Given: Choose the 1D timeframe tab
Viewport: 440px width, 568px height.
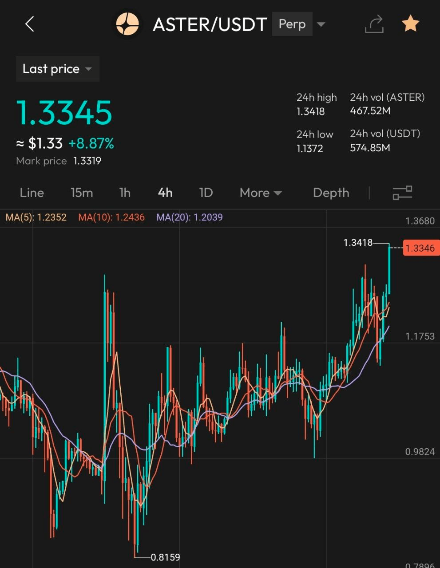Looking at the screenshot, I should pos(206,193).
